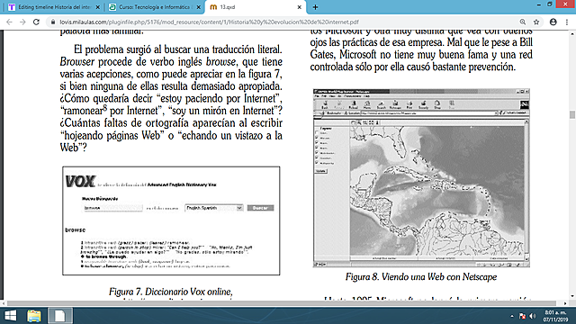
Task: Click the vertical scrollbar thumb
Action: pos(572,114)
